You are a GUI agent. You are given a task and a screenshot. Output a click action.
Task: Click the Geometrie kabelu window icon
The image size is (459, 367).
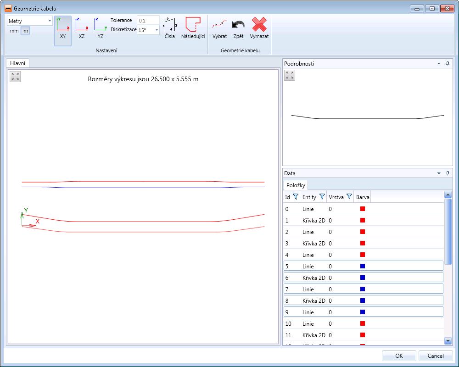click(8, 8)
